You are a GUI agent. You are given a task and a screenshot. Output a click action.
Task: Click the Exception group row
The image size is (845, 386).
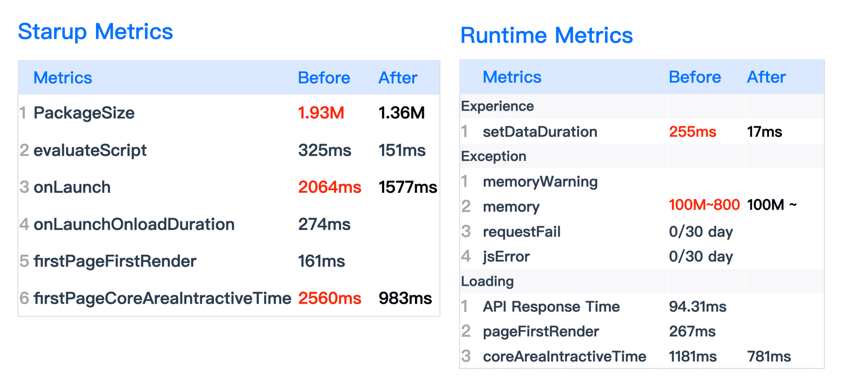pyautogui.click(x=493, y=156)
